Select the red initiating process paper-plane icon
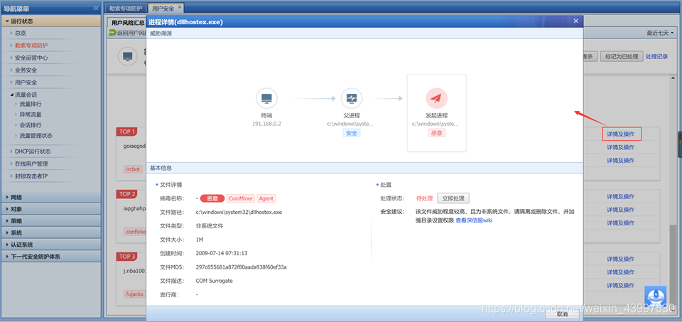Screen dimensions: 682x322 pyautogui.click(x=436, y=98)
